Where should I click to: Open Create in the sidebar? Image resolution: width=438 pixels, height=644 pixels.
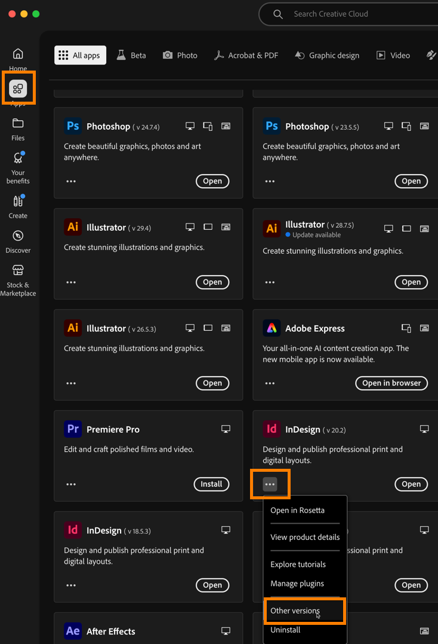(18, 207)
